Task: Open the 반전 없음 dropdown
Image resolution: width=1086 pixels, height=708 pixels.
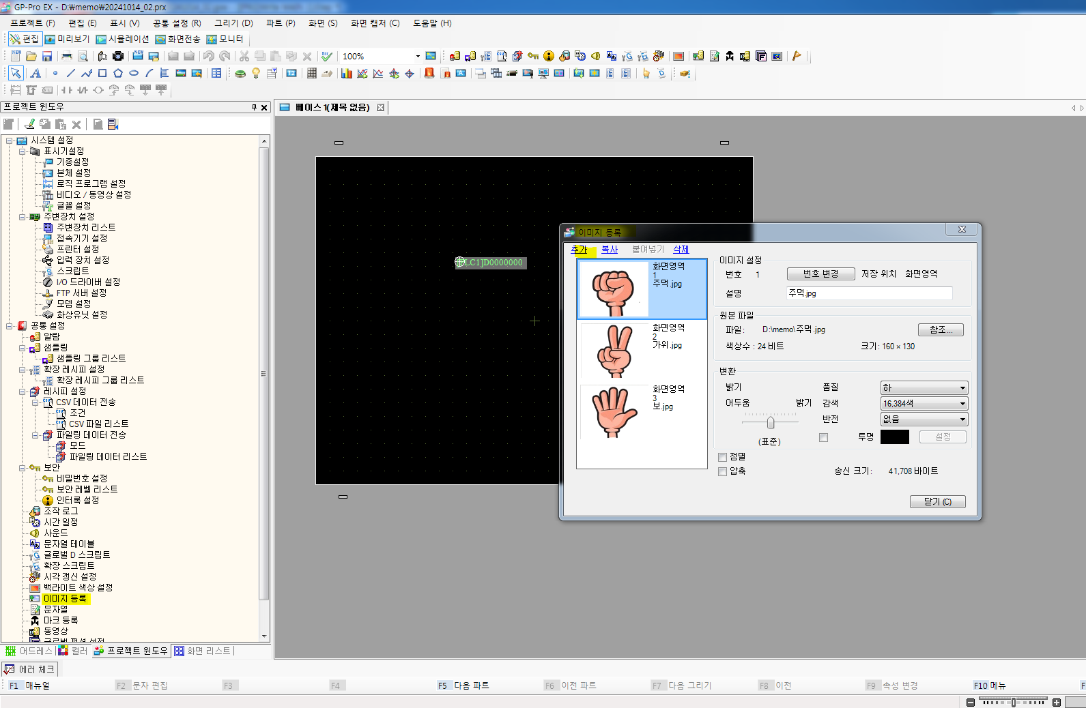Action: pyautogui.click(x=924, y=419)
